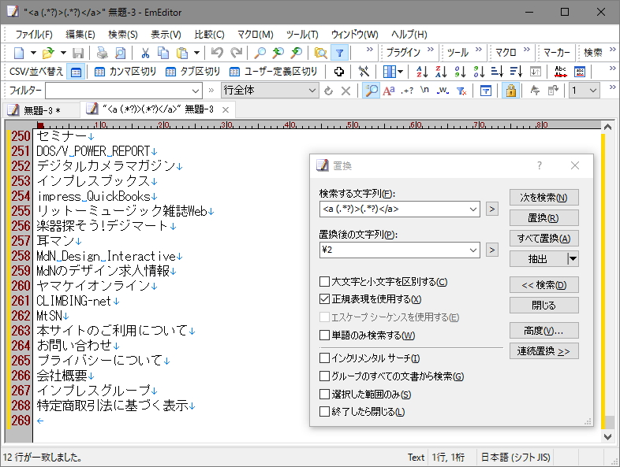This screenshot has height=467, width=620.
Task: Click the すべて置換(A) button
Action: 543,239
